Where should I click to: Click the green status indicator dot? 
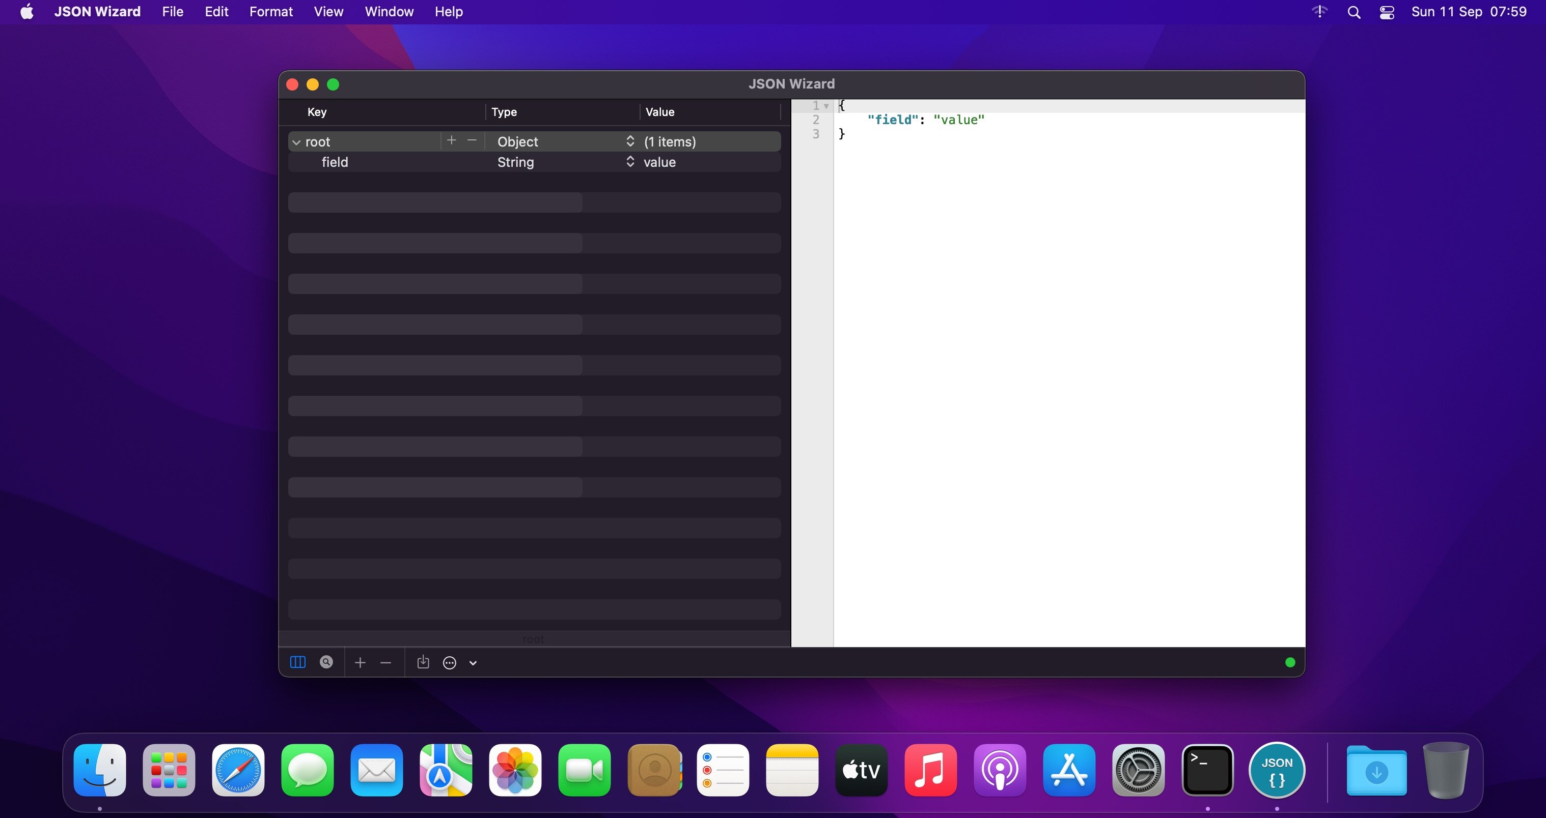(x=1290, y=663)
